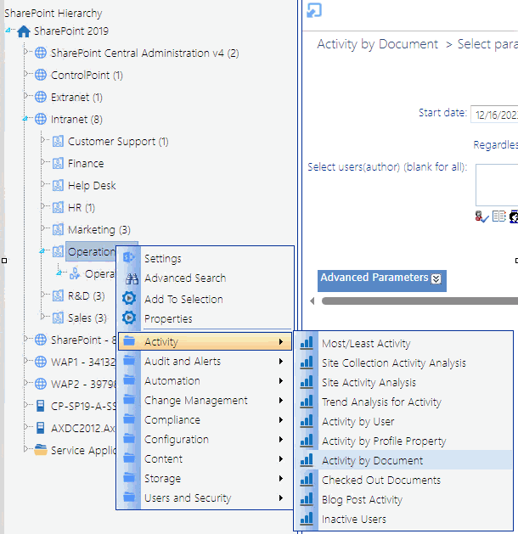Select the AXDC2012 server node
Image resolution: width=518 pixels, height=534 pixels.
(x=83, y=428)
